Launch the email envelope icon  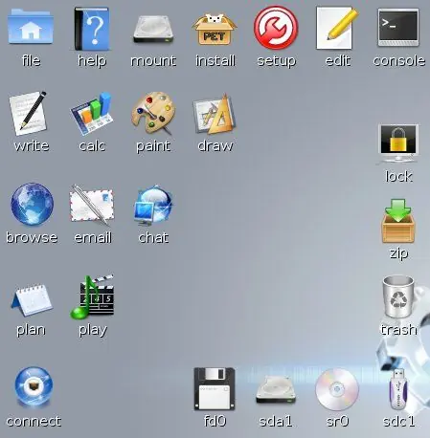[92, 205]
